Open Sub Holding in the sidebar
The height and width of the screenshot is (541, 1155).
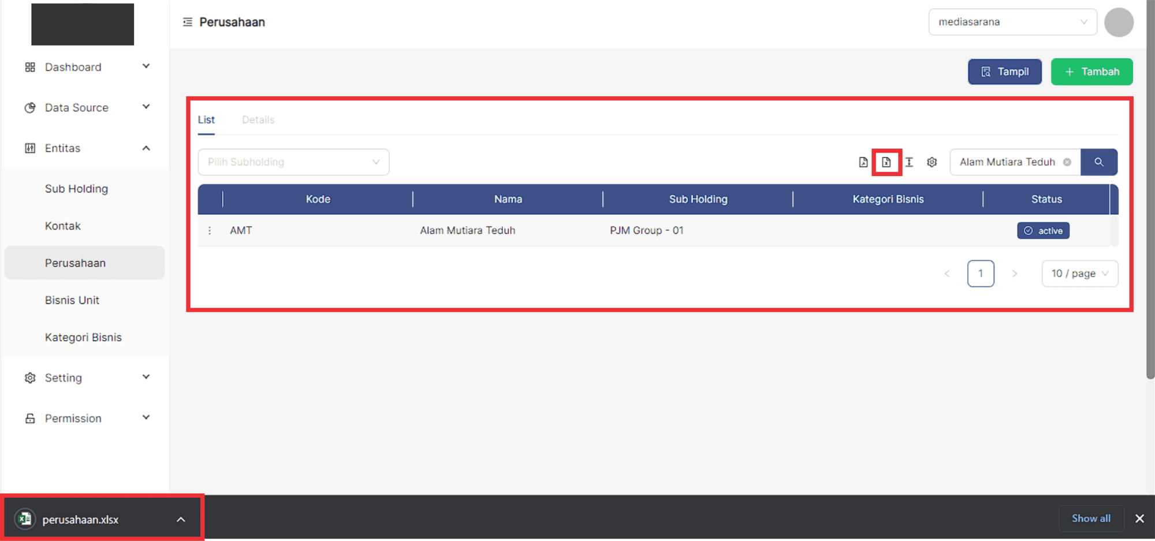coord(76,189)
